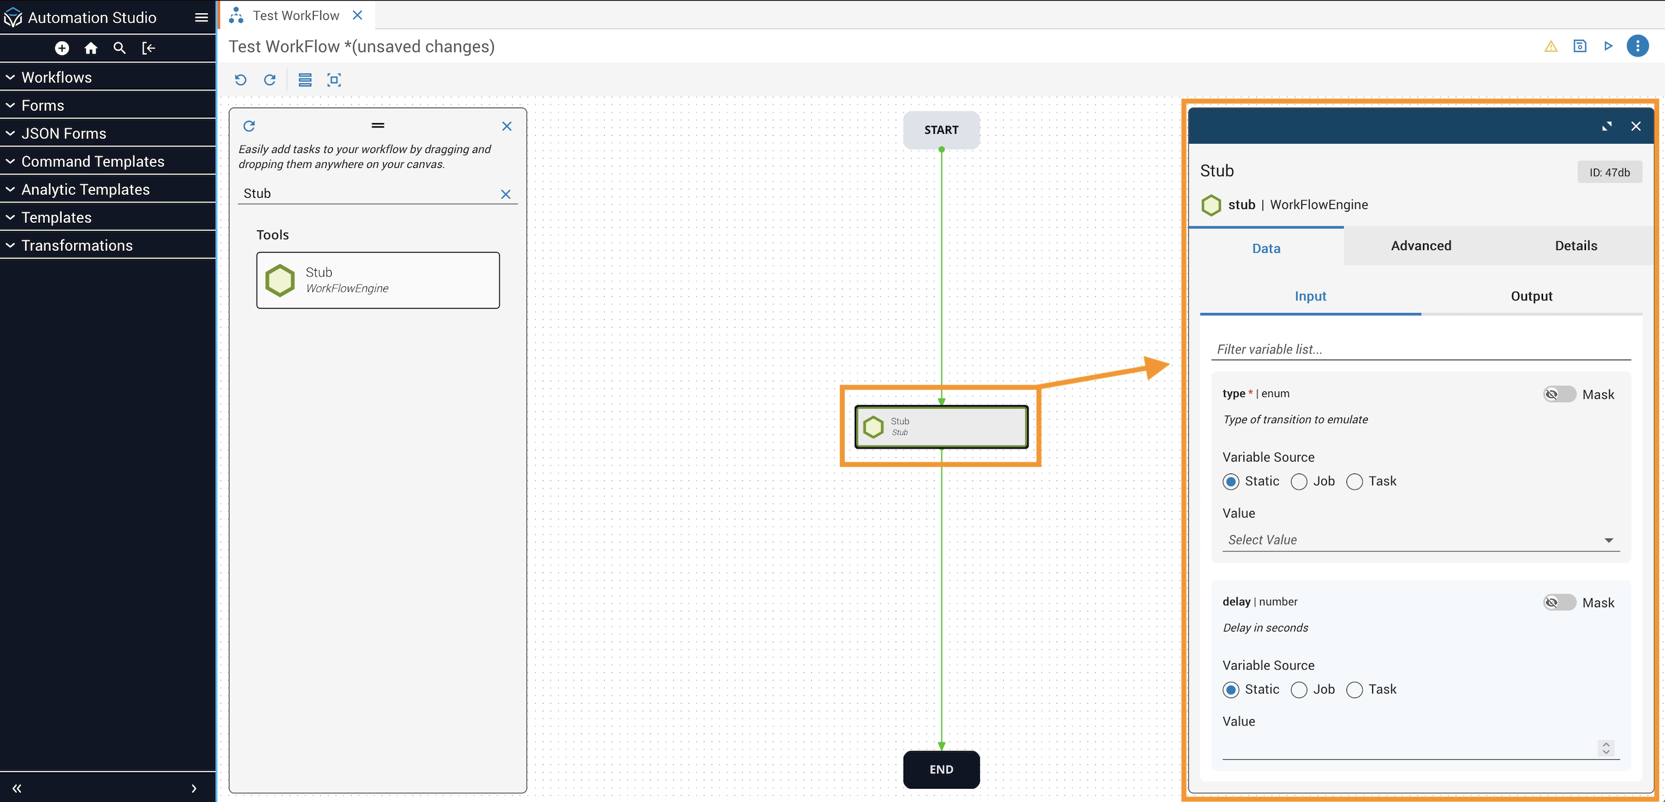This screenshot has height=802, width=1665.
Task: Click the plus create icon in sidebar
Action: pyautogui.click(x=62, y=48)
